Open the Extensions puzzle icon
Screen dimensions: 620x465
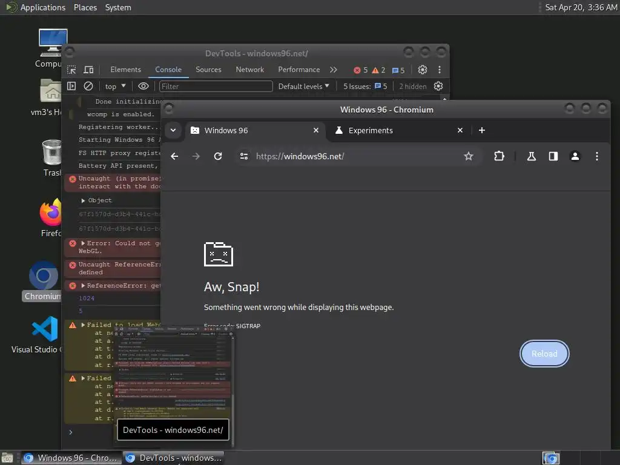pos(499,156)
